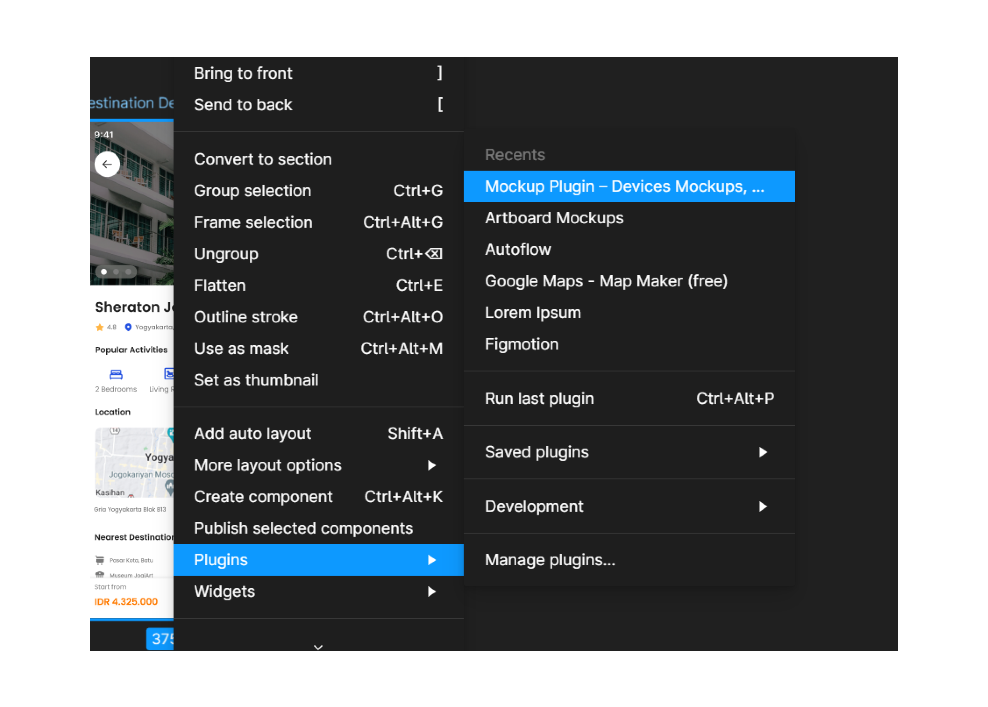This screenshot has height=707, width=988.
Task: Select Group selection
Action: (x=318, y=191)
